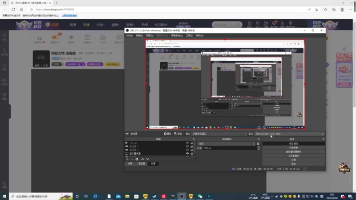
Task: Move selected source up with the up arrow
Action: tap(142, 159)
